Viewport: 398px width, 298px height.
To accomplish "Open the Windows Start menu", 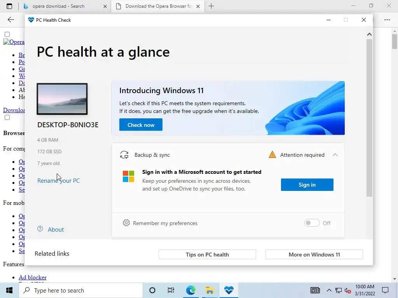I will 9,290.
